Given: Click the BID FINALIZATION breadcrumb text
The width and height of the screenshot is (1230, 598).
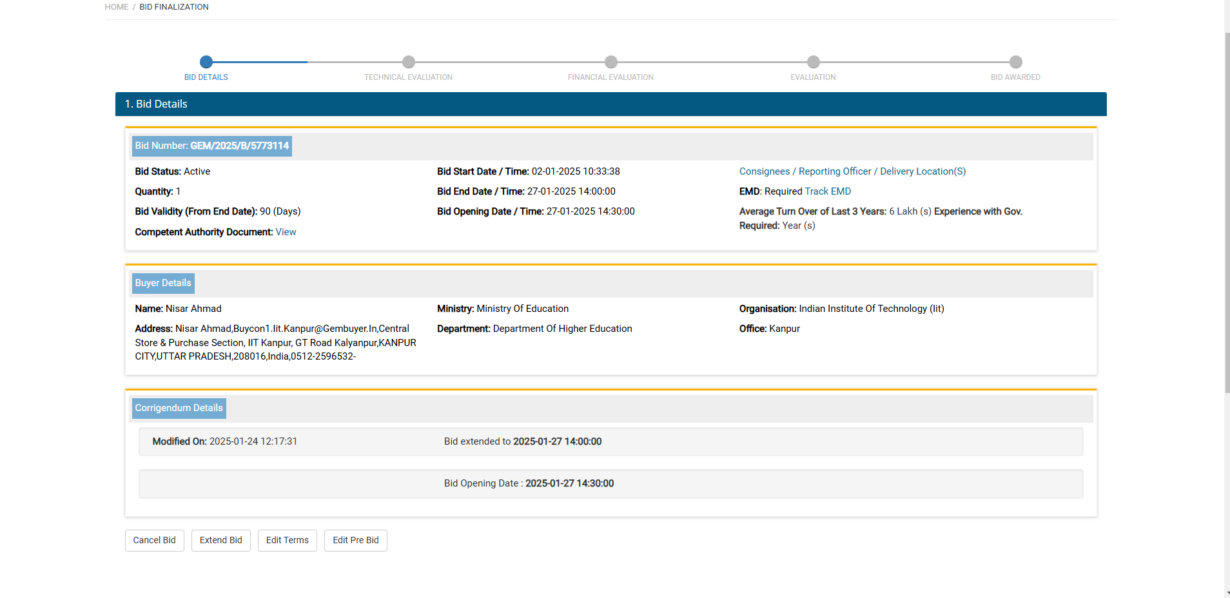Looking at the screenshot, I should [174, 7].
